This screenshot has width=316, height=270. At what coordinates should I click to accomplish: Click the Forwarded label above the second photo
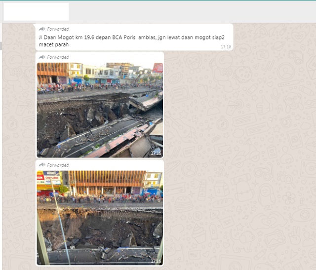point(58,165)
